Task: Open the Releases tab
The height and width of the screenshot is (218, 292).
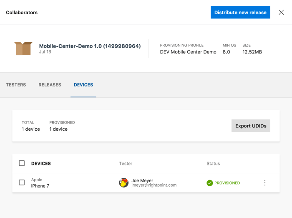Action: point(50,85)
